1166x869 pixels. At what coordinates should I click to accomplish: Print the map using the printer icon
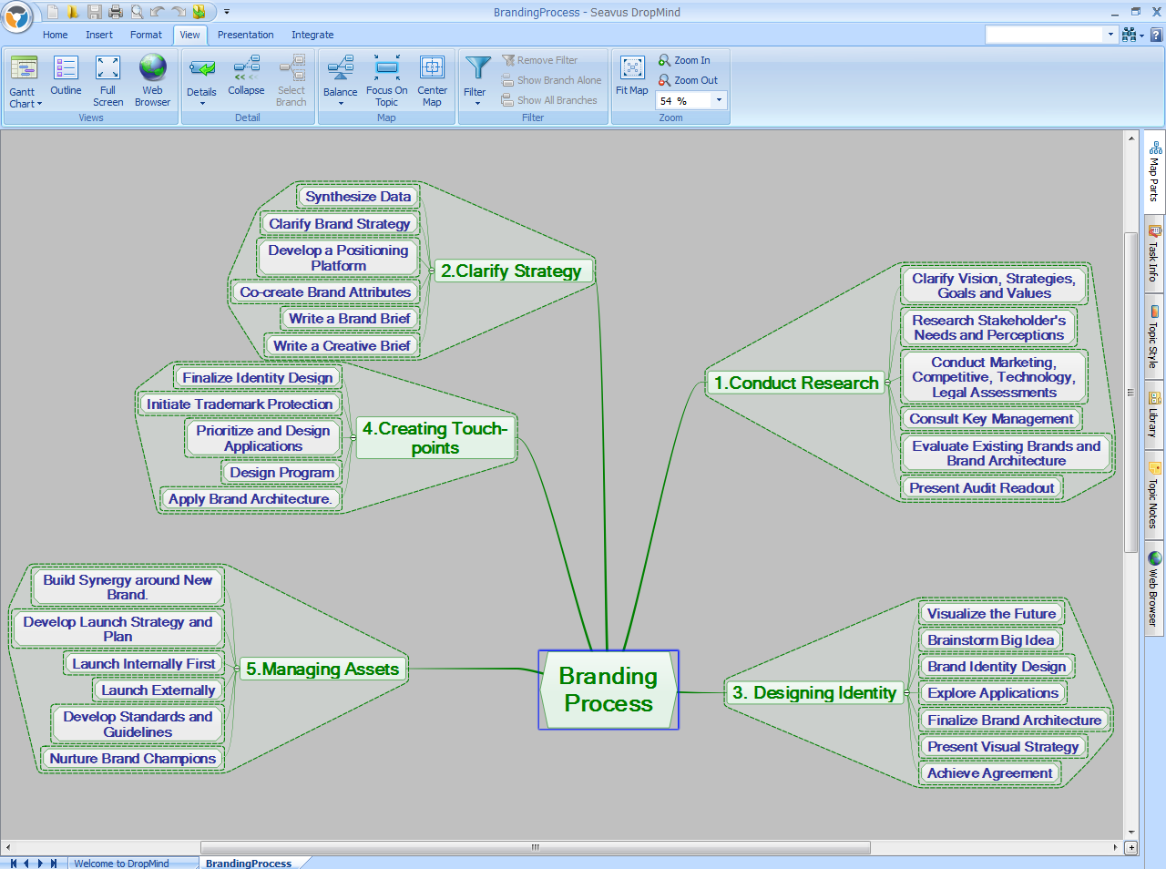[116, 12]
